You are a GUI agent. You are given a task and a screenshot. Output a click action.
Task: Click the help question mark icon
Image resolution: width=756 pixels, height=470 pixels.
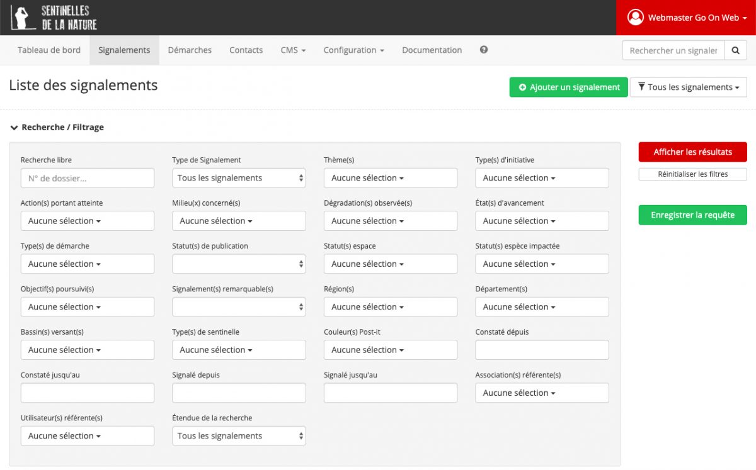coord(483,50)
